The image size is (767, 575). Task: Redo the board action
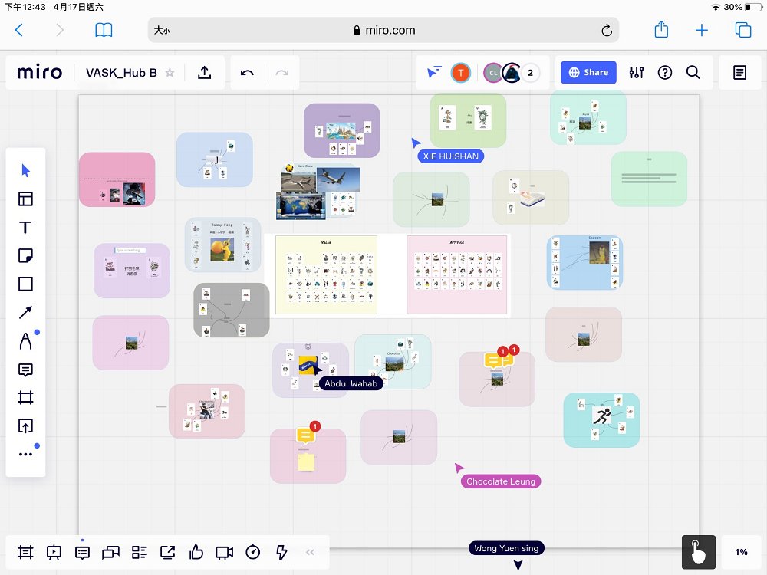click(281, 73)
